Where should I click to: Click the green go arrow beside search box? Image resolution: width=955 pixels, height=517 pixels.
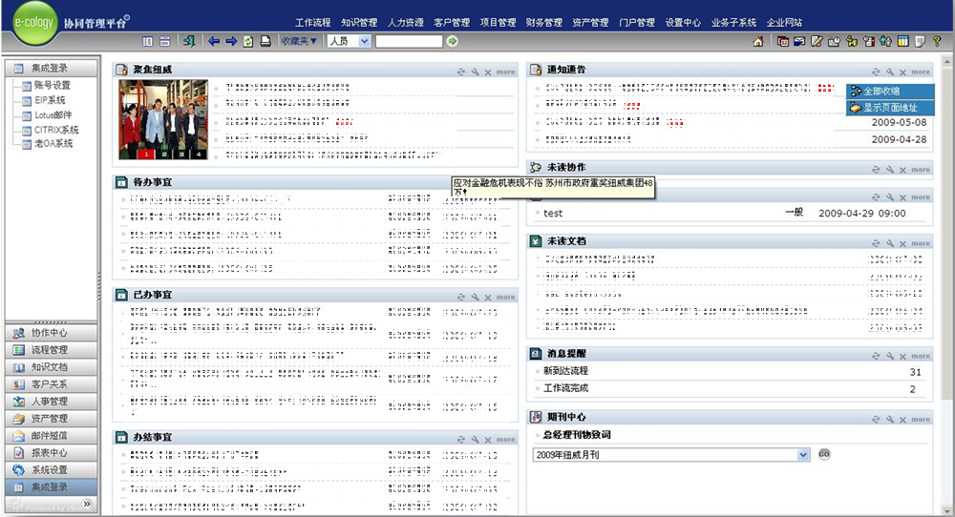pyautogui.click(x=452, y=41)
